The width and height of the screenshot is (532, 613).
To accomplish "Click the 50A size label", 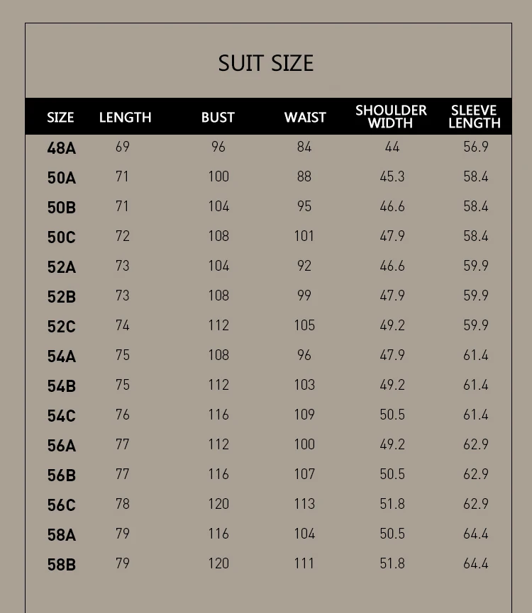I will pos(61,178).
